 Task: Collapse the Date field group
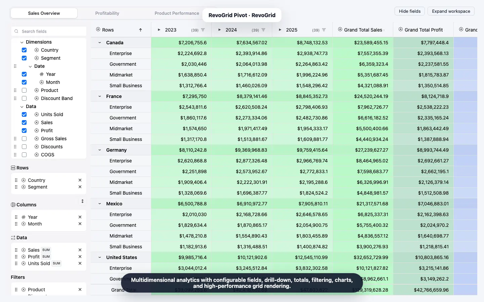click(x=30, y=66)
